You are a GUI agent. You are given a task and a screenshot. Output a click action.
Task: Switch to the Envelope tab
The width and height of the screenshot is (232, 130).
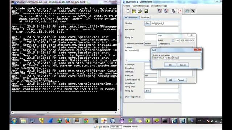coord(145,17)
